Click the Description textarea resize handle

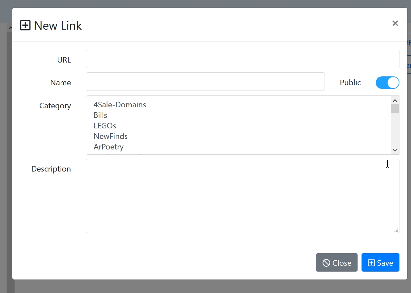pos(396,230)
